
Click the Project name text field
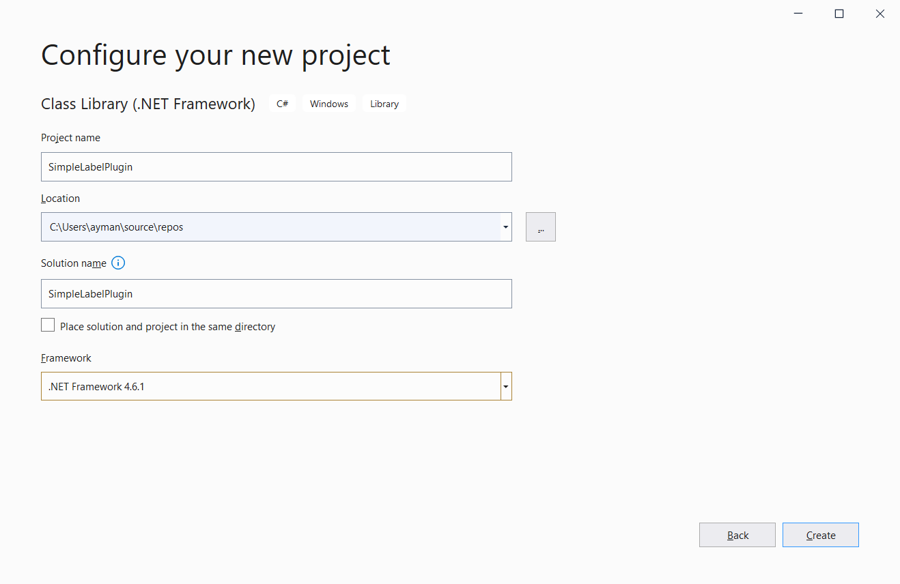tap(276, 167)
